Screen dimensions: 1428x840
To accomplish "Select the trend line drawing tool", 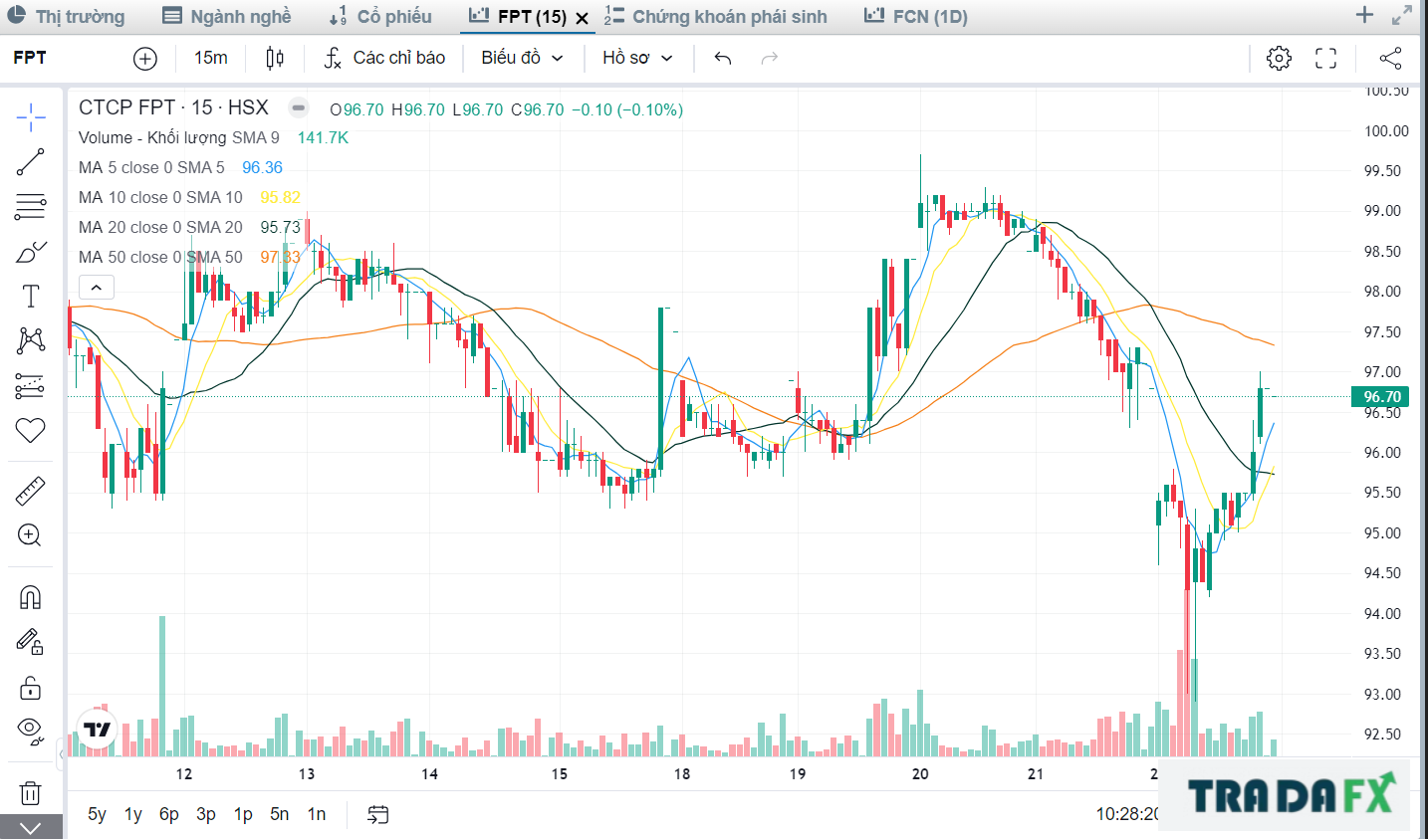I will pos(31,162).
